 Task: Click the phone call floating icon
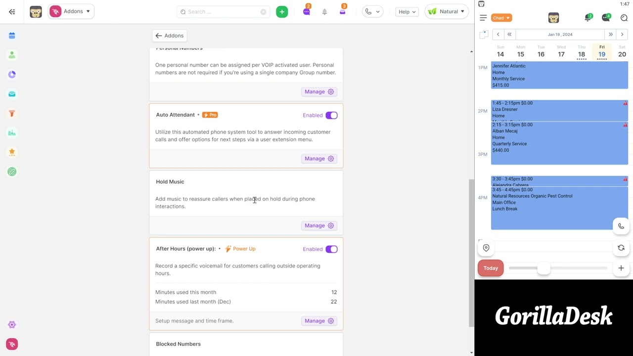[x=621, y=226]
